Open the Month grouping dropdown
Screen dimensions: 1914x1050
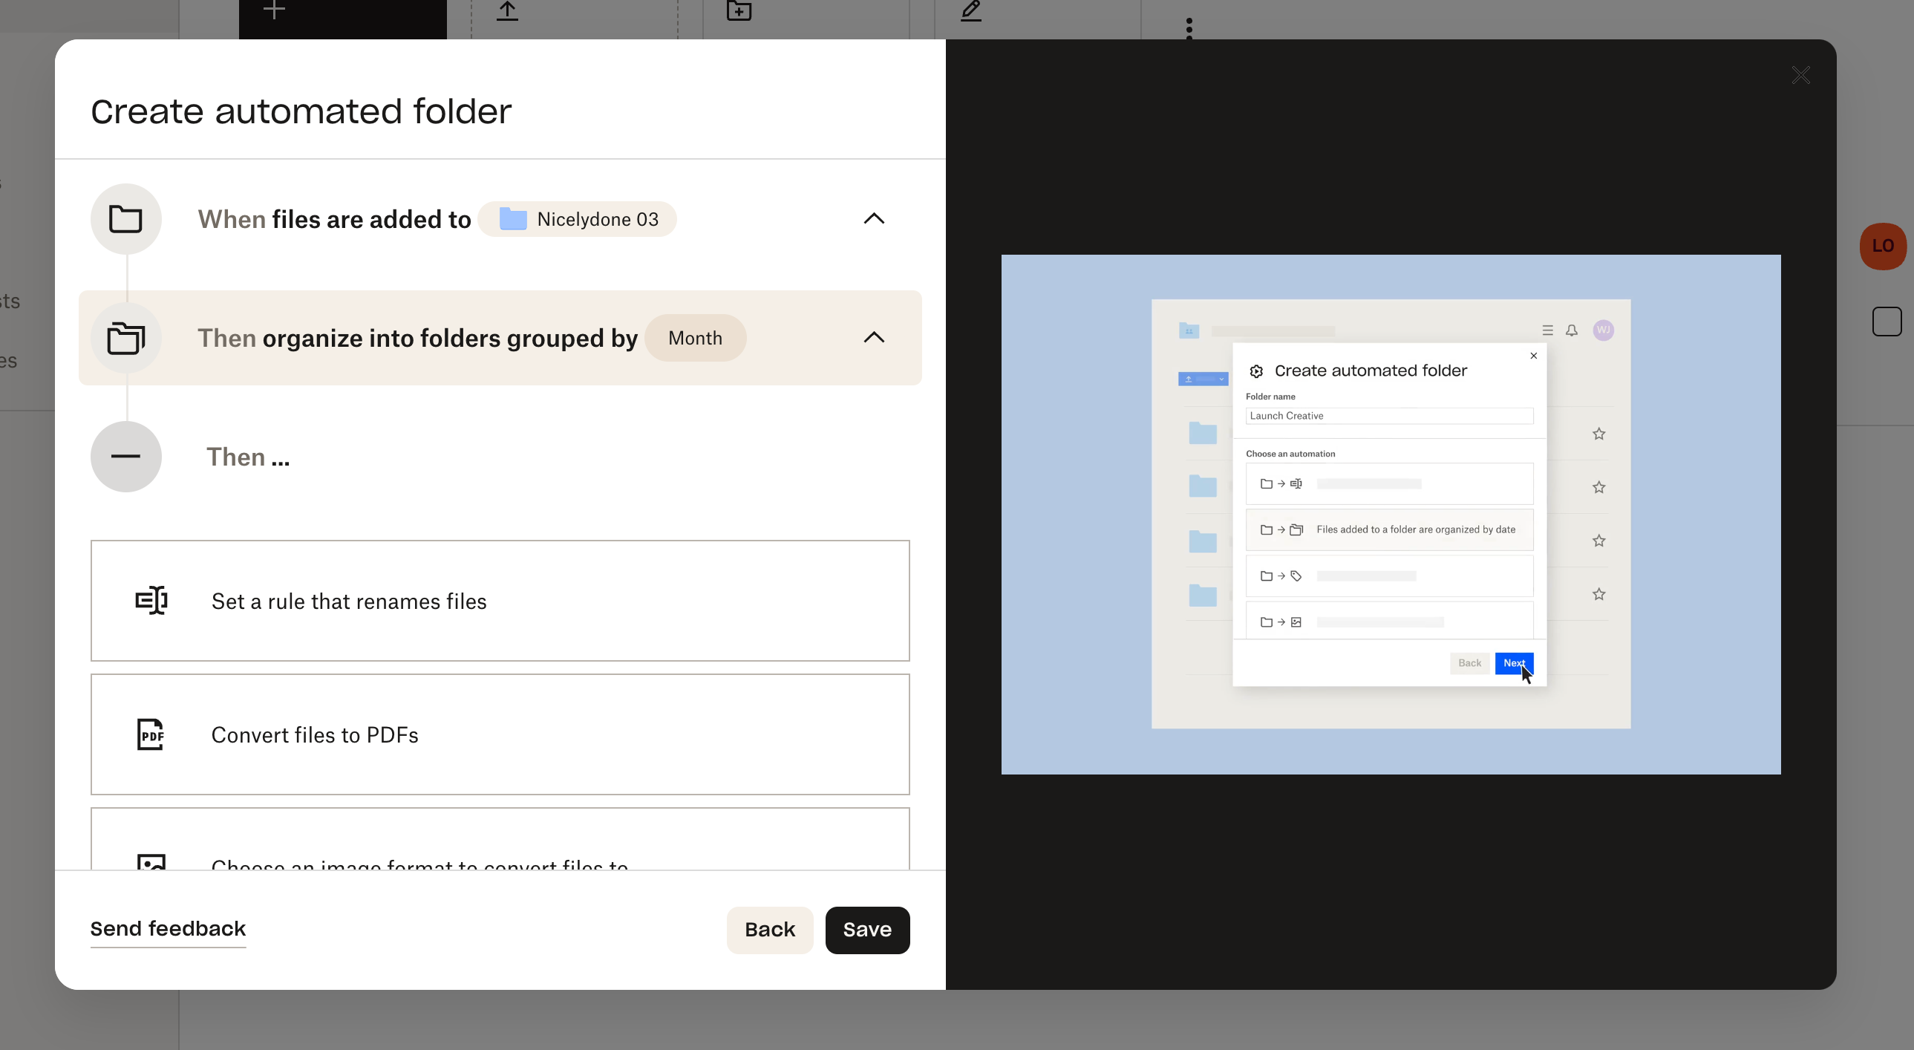(695, 338)
